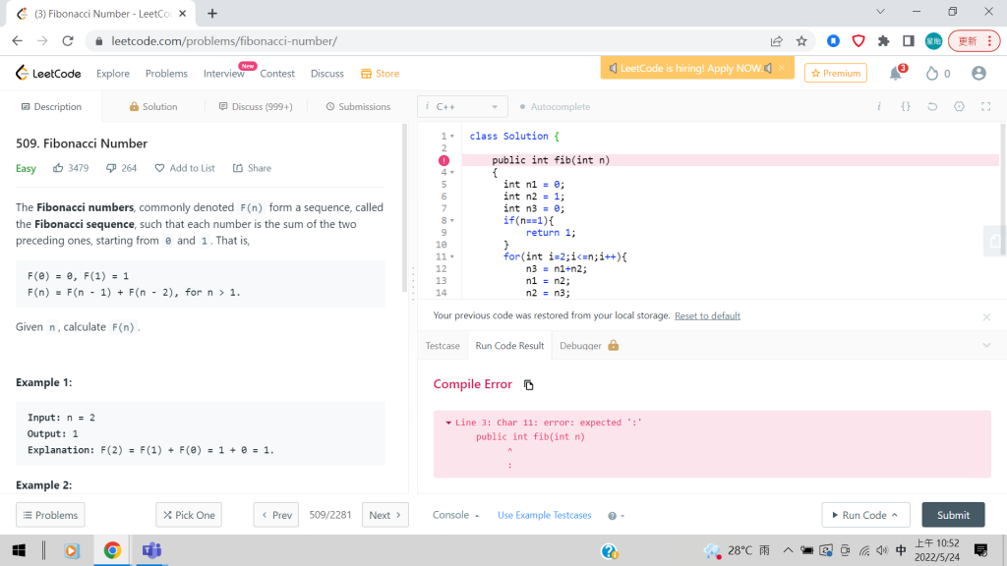Open the Explore menu
The width and height of the screenshot is (1007, 566).
113,73
